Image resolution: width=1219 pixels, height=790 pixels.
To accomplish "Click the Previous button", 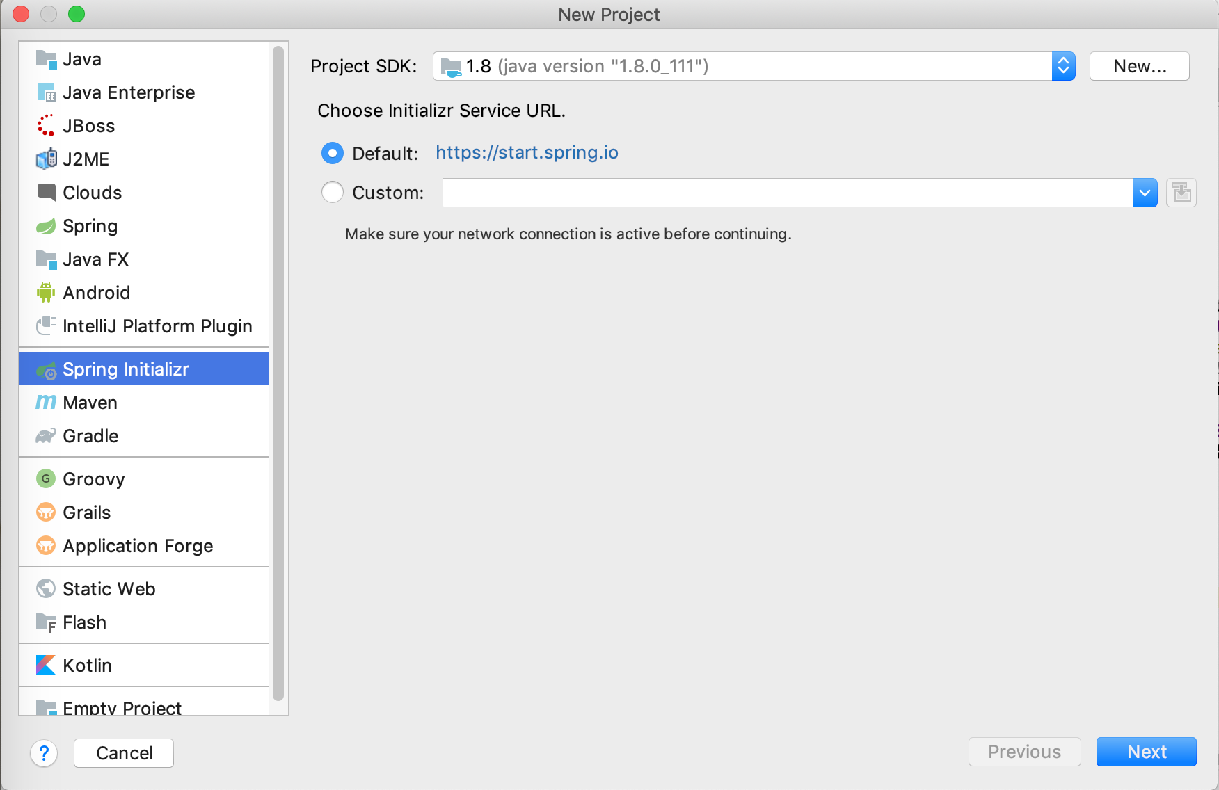I will tap(1024, 752).
